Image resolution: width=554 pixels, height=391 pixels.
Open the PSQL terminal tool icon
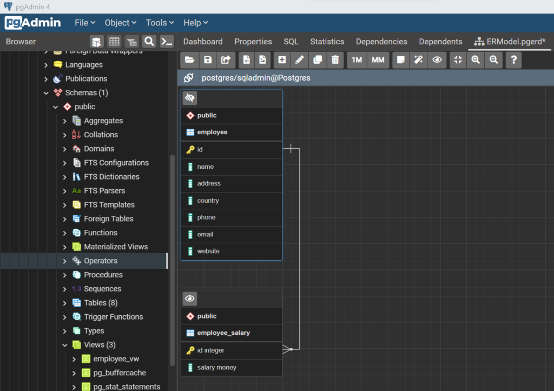[x=167, y=42]
